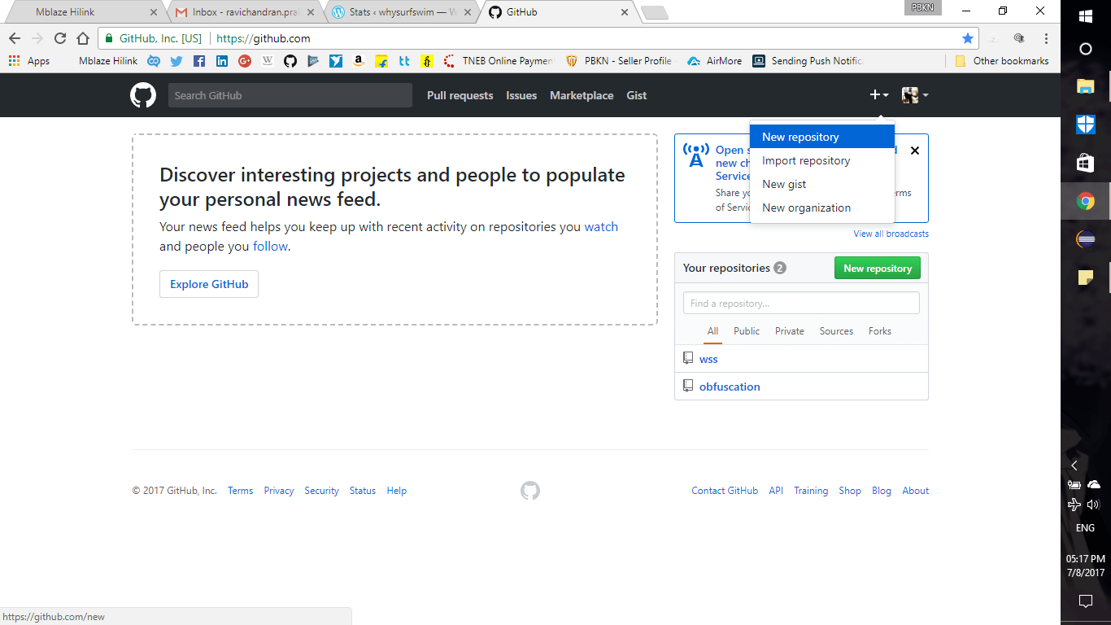1111x625 pixels.
Task: Open the user avatar profile dropdown
Action: click(x=914, y=95)
